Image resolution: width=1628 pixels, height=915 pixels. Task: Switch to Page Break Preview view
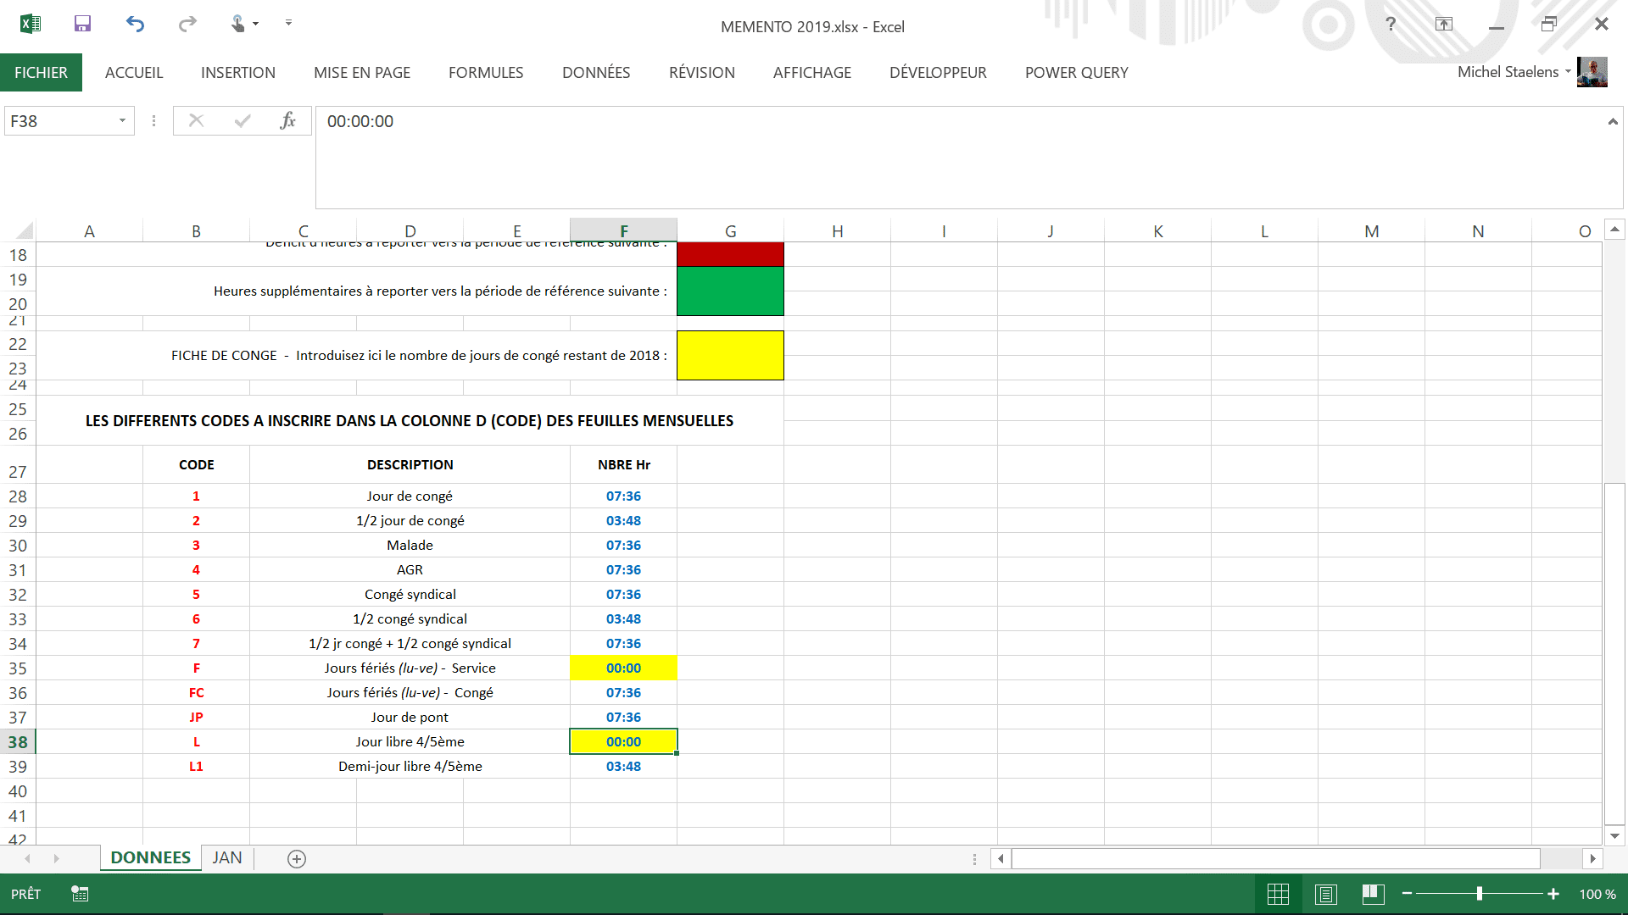1374,894
